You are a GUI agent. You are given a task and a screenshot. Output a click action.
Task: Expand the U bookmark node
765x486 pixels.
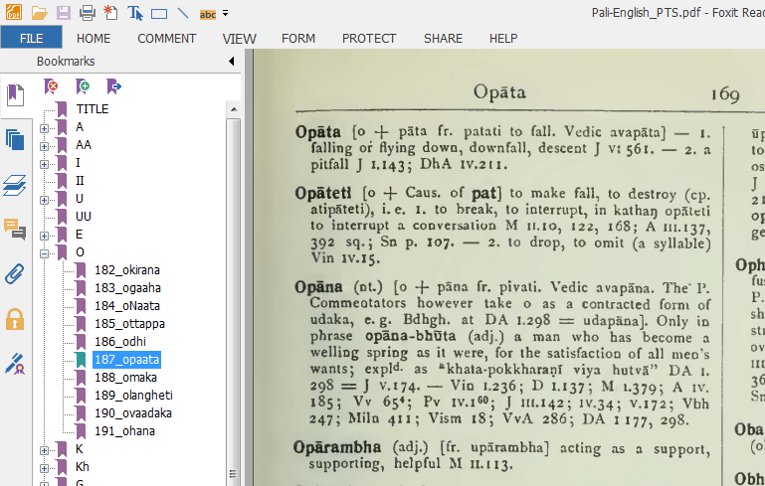pos(45,201)
